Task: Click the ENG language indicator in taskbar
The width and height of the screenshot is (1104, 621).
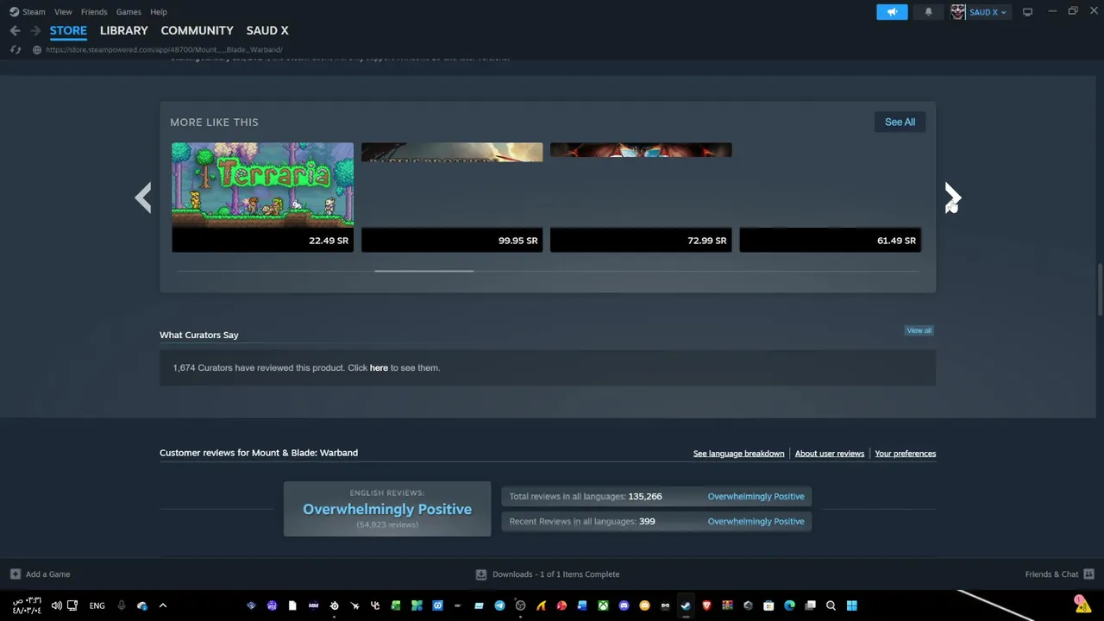Action: point(97,605)
